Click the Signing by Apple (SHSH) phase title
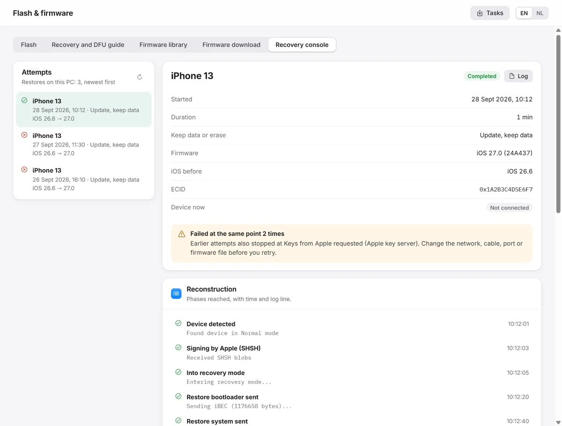The width and height of the screenshot is (562, 426). click(223, 348)
